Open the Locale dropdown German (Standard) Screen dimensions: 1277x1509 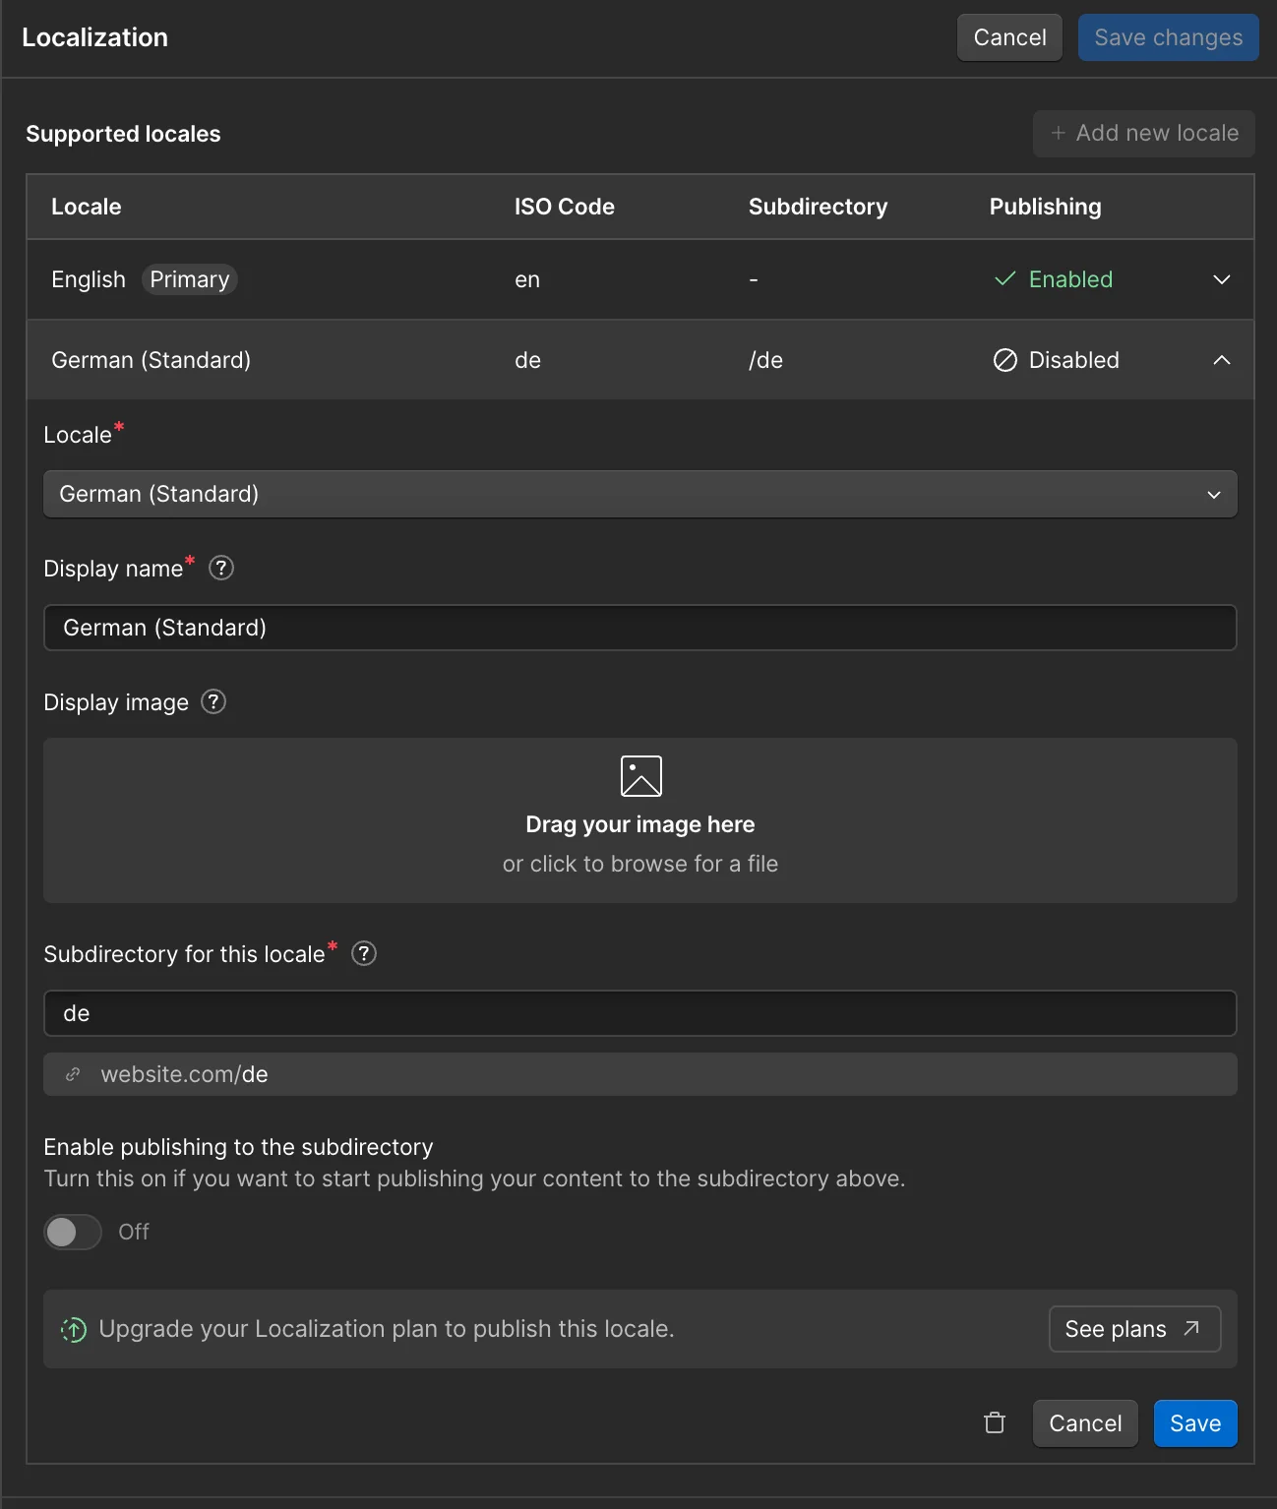tap(639, 494)
